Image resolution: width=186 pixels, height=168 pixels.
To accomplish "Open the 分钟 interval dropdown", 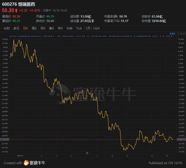I will click(69, 28).
